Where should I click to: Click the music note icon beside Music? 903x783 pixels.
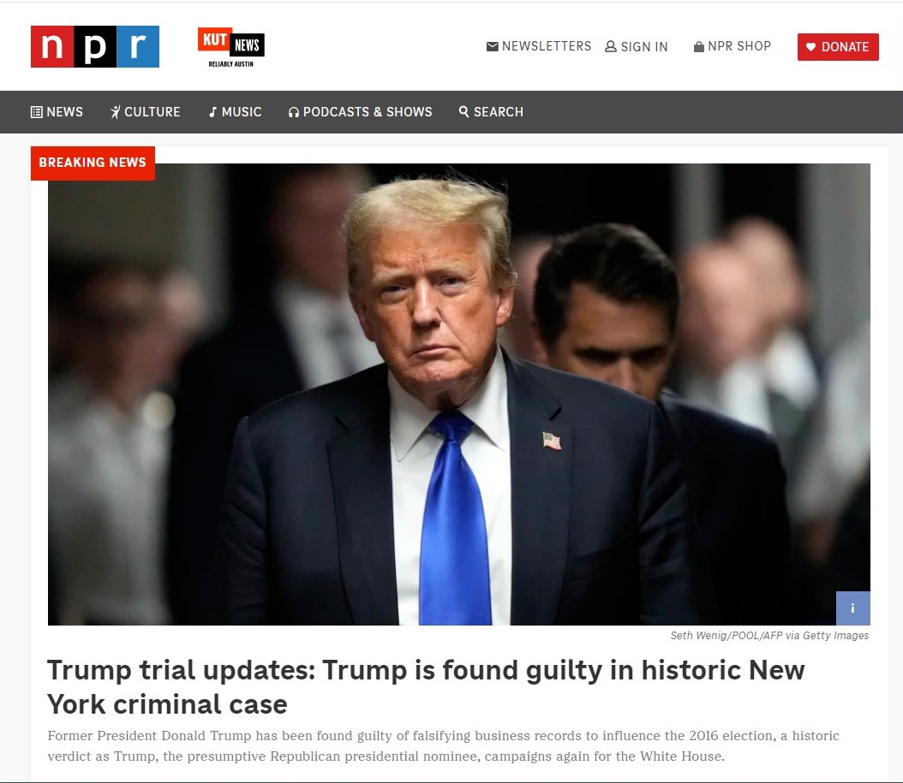(x=213, y=112)
